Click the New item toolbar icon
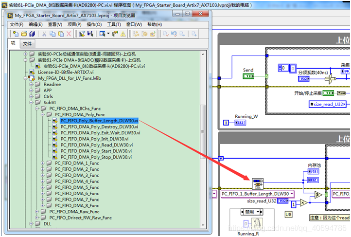Screen dimensions: 351x237 (x=15, y=34)
